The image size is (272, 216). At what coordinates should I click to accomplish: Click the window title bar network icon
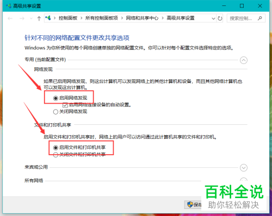[9, 6]
